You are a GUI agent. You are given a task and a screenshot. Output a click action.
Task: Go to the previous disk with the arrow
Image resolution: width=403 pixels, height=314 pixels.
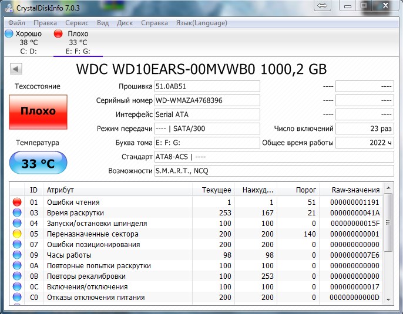point(16,69)
